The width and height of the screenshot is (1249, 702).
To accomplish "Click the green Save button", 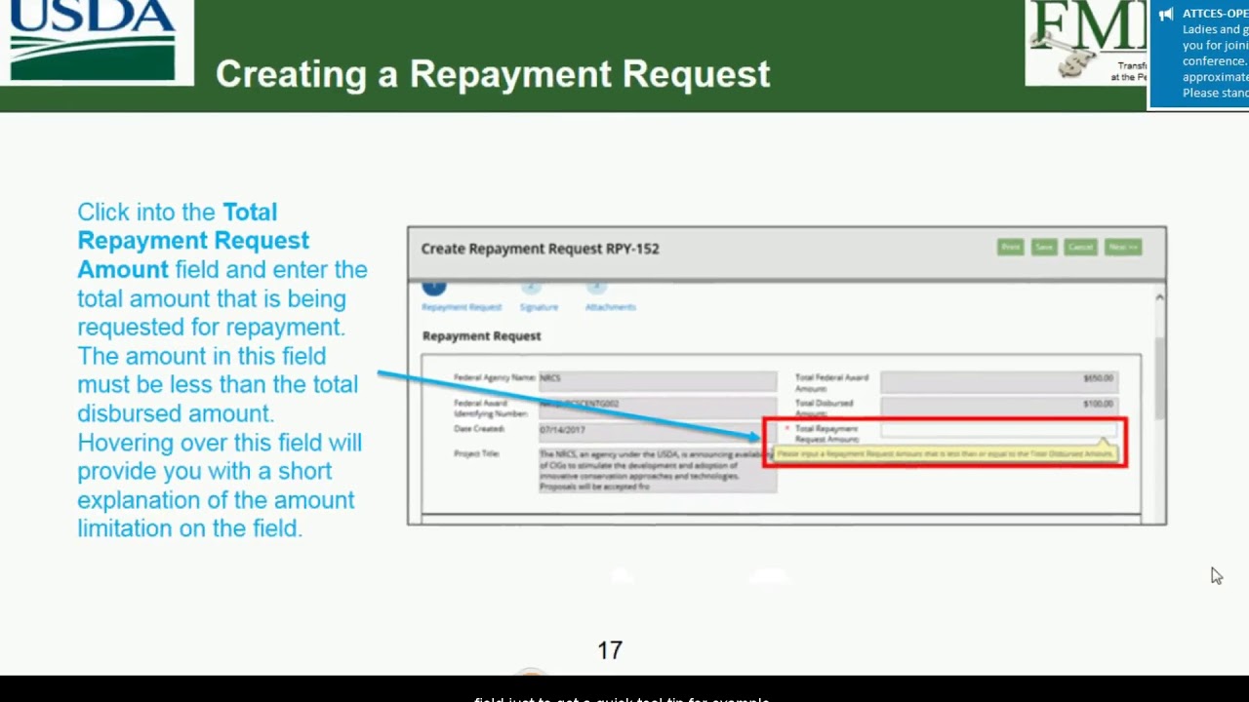I will [1044, 248].
